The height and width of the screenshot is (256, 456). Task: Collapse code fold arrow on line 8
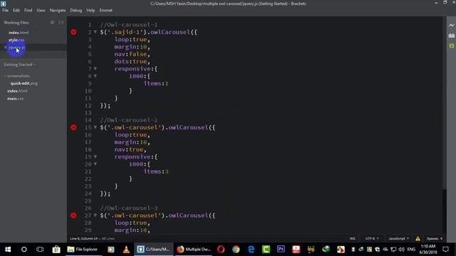[95, 76]
